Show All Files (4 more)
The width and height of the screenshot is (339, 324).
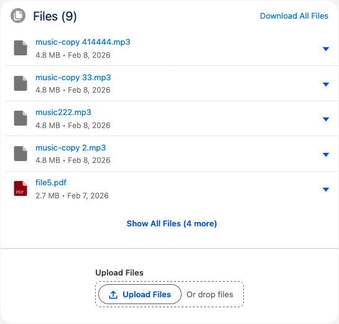tap(172, 223)
